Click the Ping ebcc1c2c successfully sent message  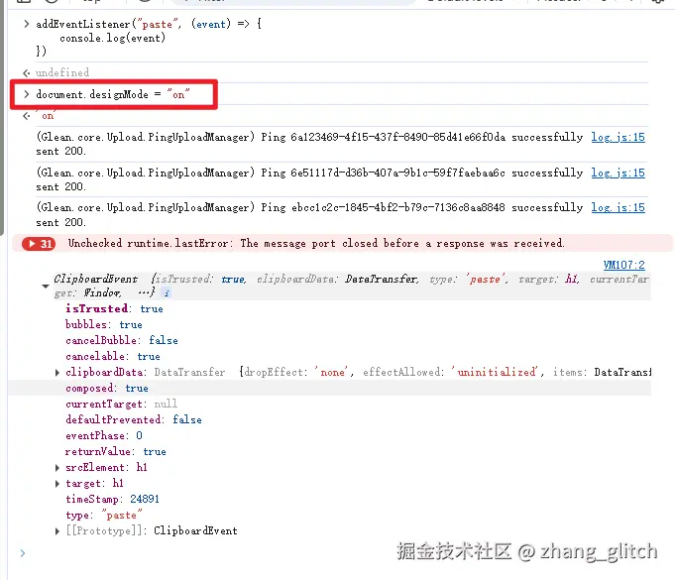(x=309, y=215)
